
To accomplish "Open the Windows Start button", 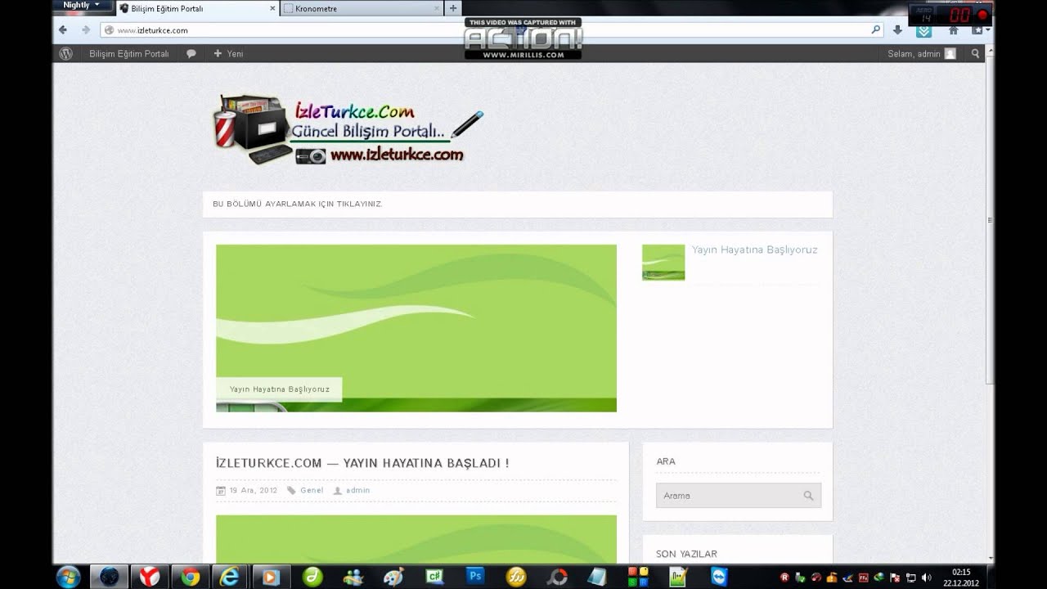I will pos(69,576).
